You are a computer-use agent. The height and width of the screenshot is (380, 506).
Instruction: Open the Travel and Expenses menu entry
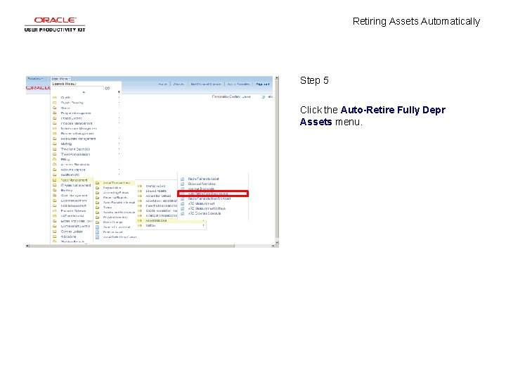[75, 149]
